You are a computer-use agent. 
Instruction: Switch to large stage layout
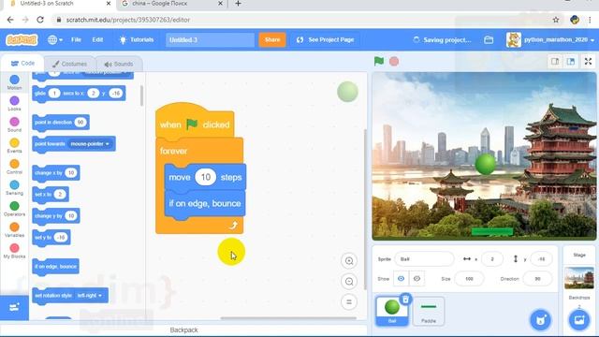coord(571,62)
